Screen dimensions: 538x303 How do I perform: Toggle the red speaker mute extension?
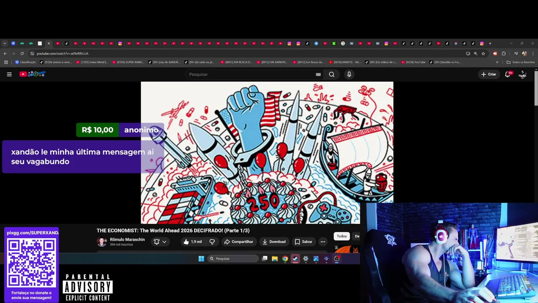[495, 53]
